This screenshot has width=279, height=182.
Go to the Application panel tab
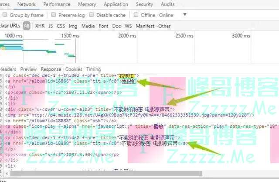[116, 4]
